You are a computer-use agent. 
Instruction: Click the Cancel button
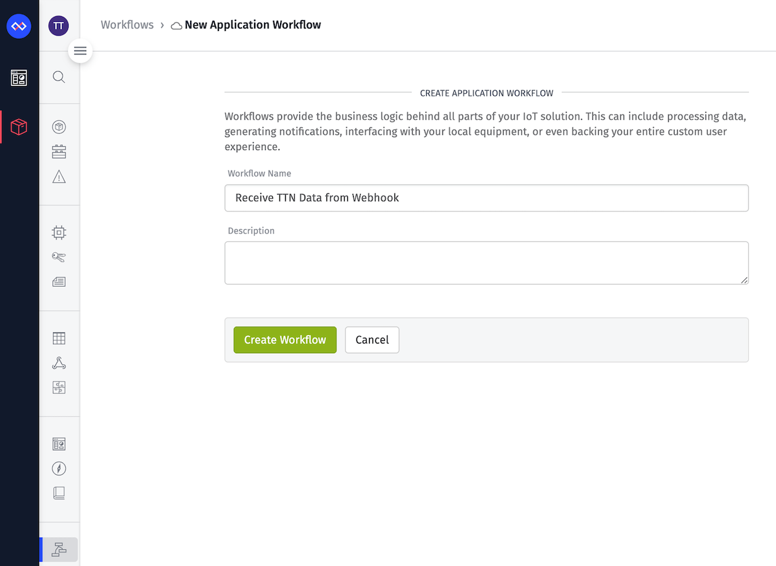tap(372, 340)
